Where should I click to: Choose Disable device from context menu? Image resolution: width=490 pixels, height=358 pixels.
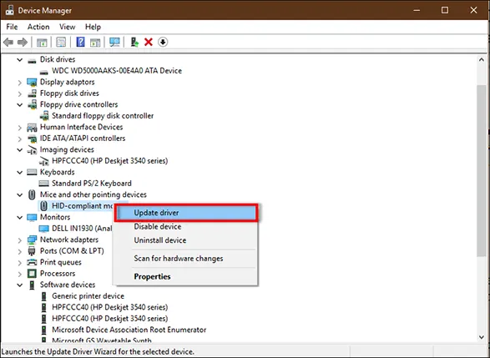pos(186,226)
